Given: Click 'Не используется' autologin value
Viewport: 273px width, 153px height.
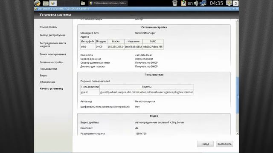Looking at the screenshot, I should click(145, 101).
